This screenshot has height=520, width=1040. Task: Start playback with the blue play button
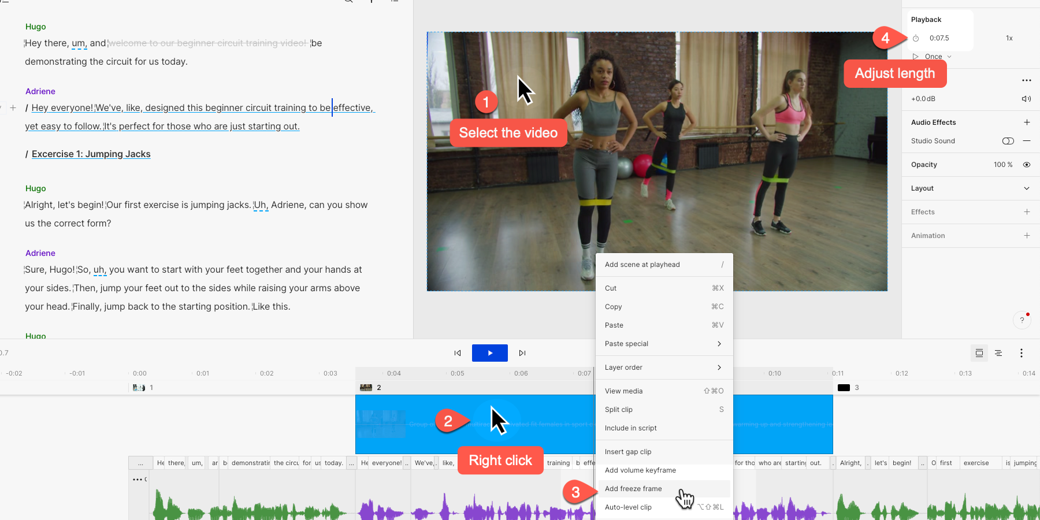click(x=490, y=353)
